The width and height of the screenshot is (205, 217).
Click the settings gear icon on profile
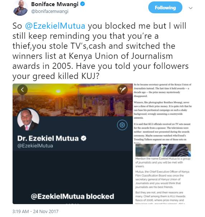point(122,125)
